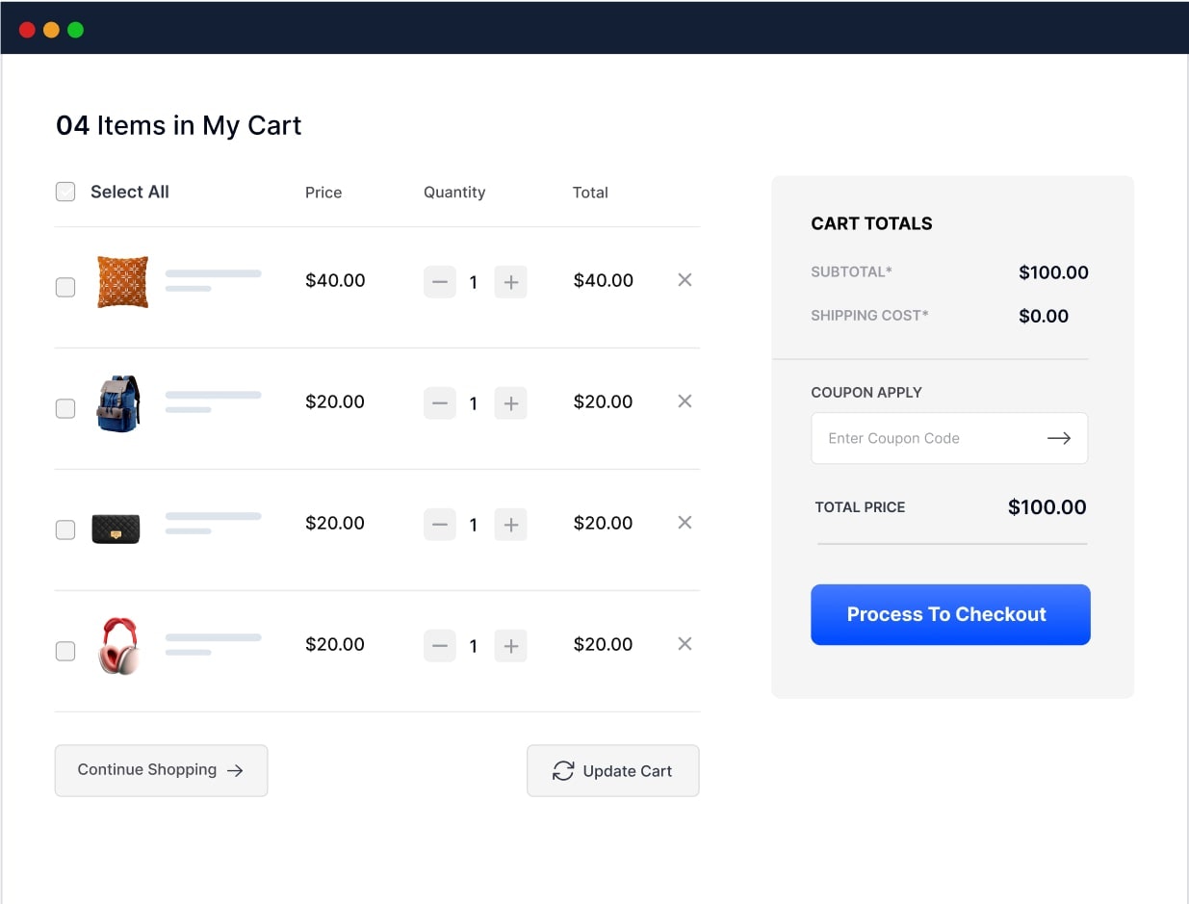The image size is (1189, 904).
Task: Open the black handbag product thumbnail
Action: coord(116,528)
